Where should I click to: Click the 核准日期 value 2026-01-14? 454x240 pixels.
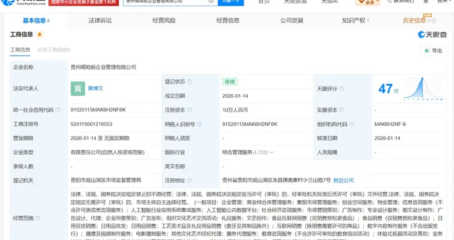click(387, 138)
